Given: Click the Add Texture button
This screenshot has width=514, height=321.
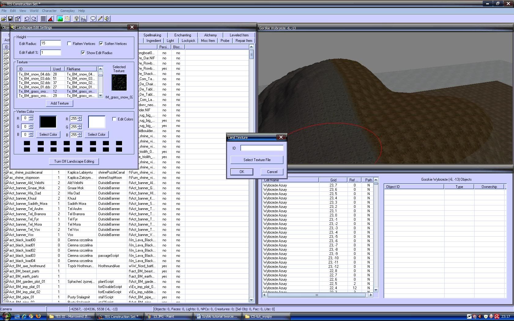Looking at the screenshot, I should (60, 103).
